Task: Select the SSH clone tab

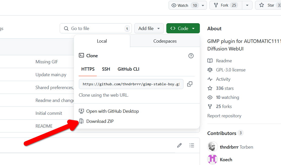Action: pos(106,69)
